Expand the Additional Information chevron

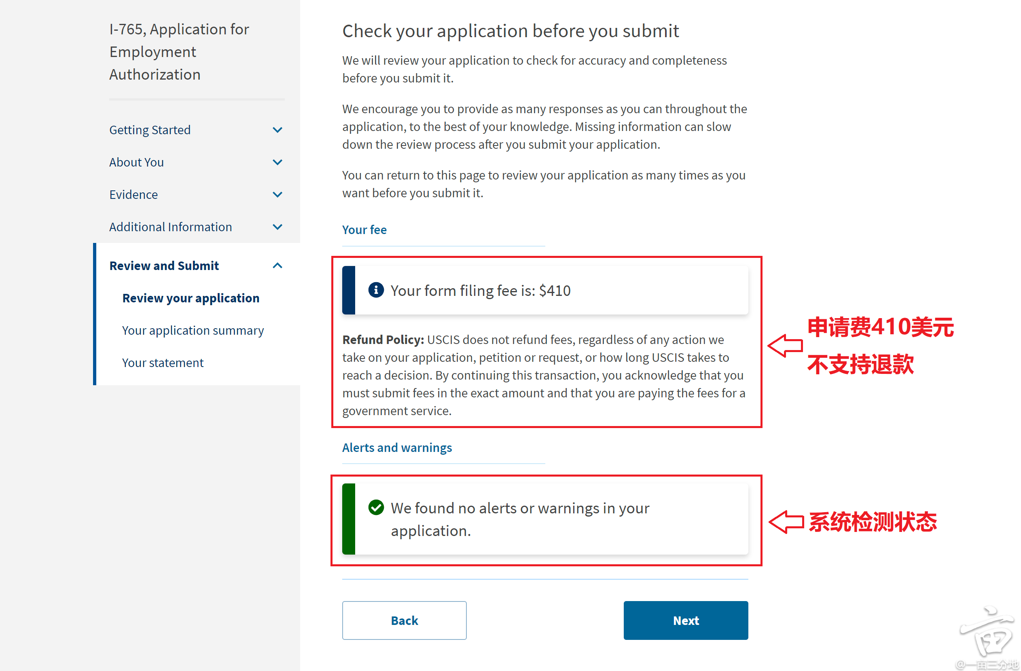pyautogui.click(x=277, y=227)
